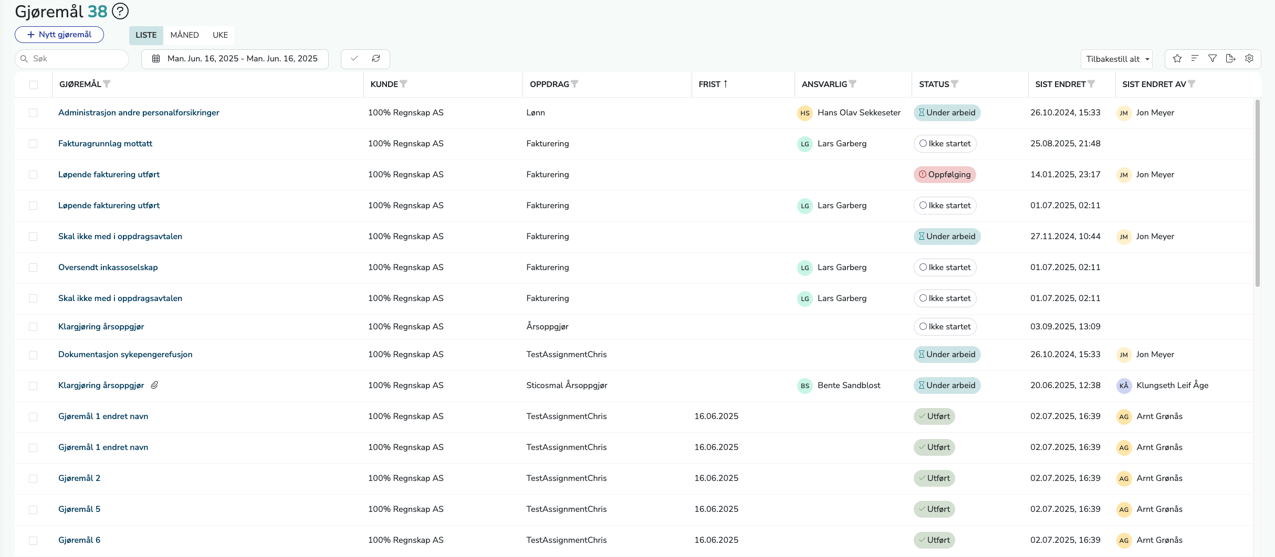Click the star favorites icon in toolbar

click(1177, 59)
